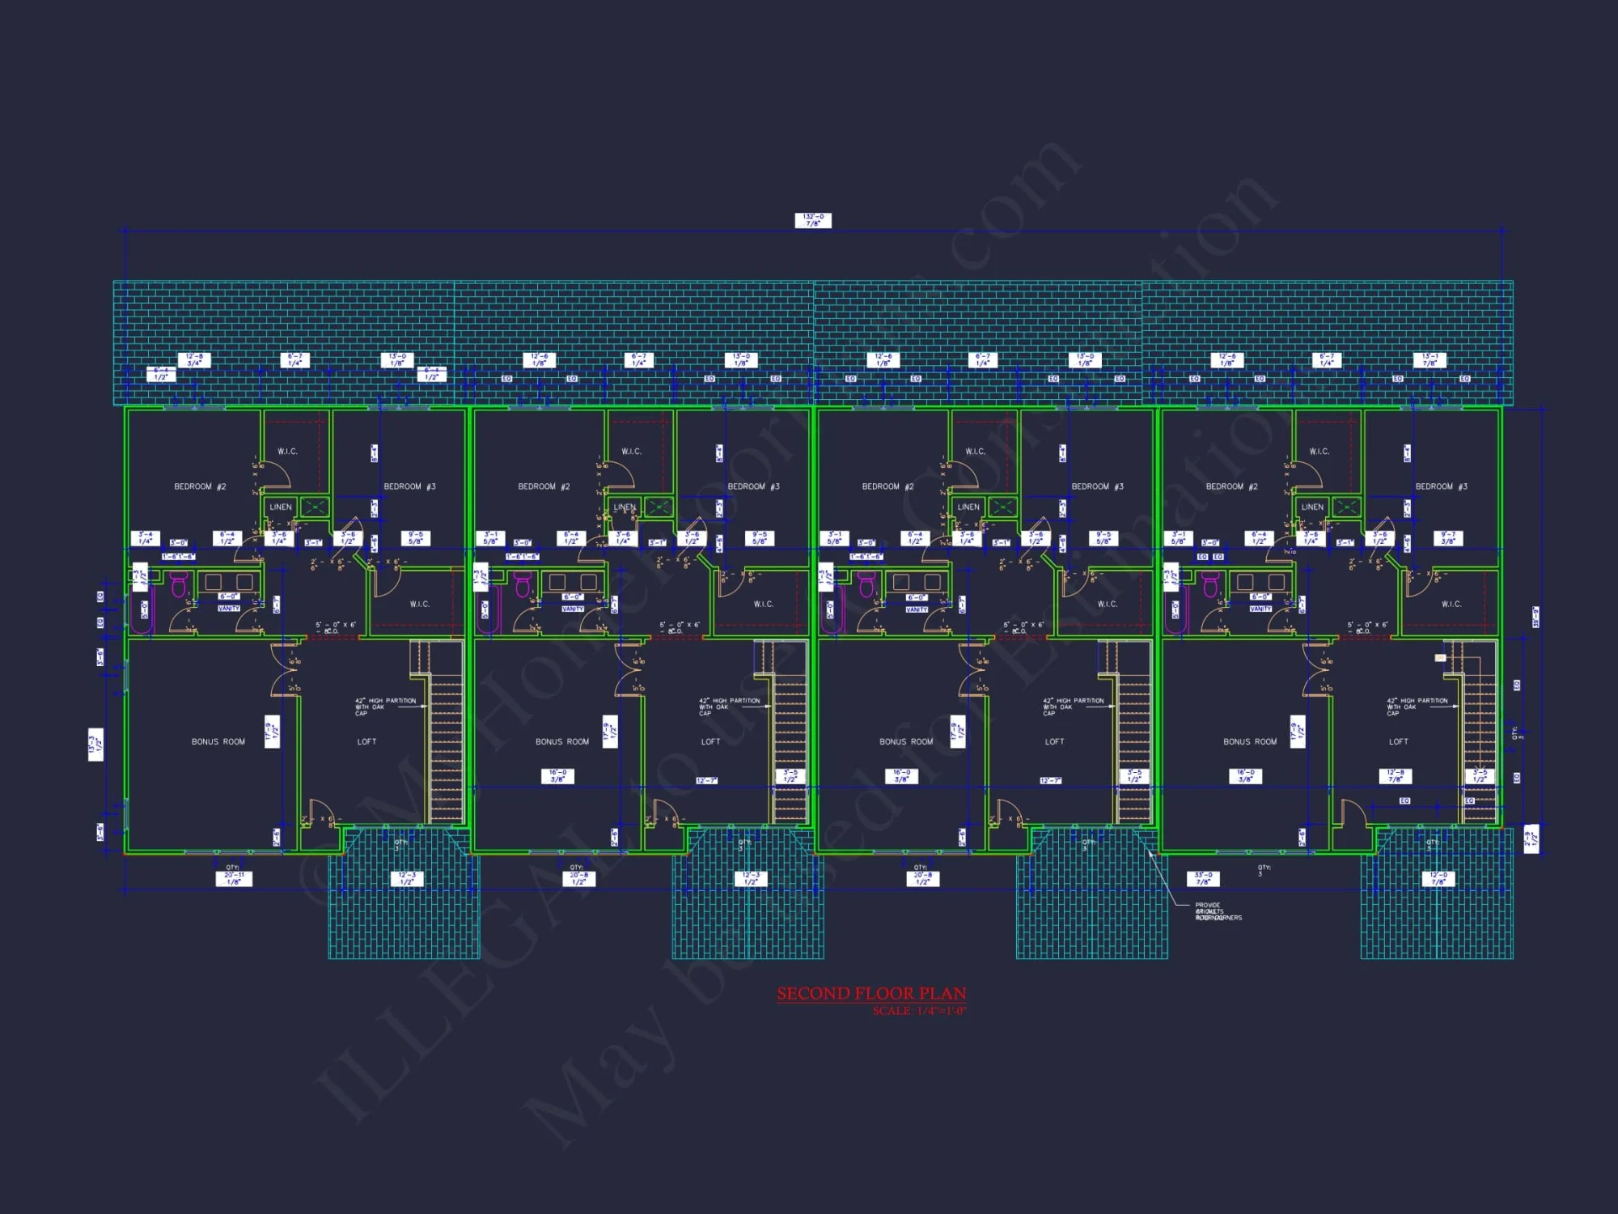Select the 39'-9" vertical dimension label
This screenshot has width=1618, height=1214.
click(x=1535, y=617)
